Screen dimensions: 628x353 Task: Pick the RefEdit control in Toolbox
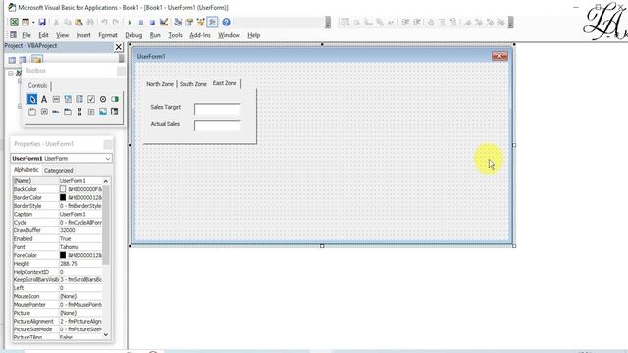click(115, 112)
